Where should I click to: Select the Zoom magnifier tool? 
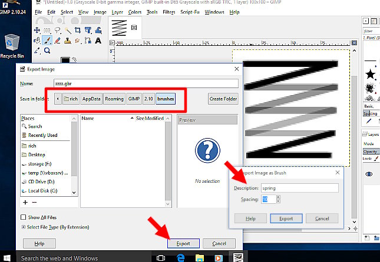pyautogui.click(x=47, y=51)
